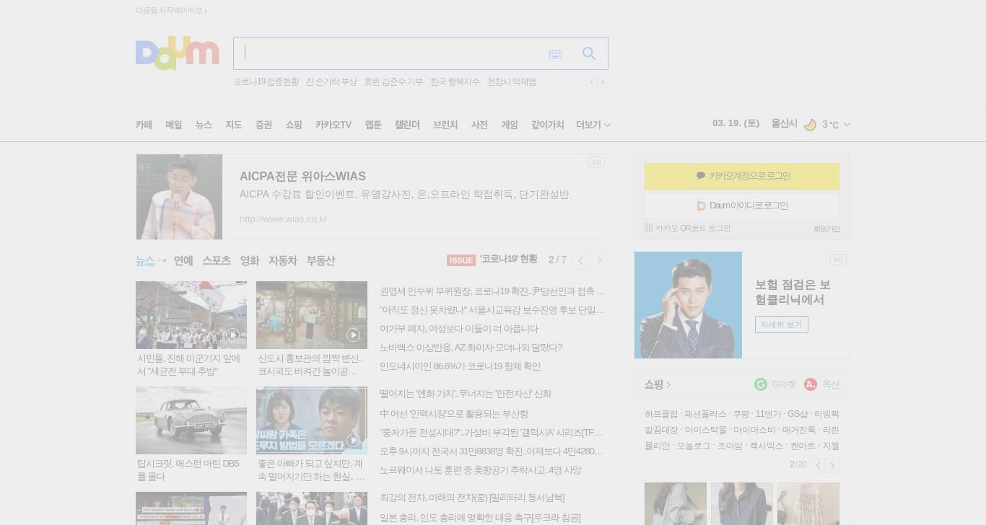Click the insurance ad man thumbnail
986x525 pixels.
coord(688,305)
